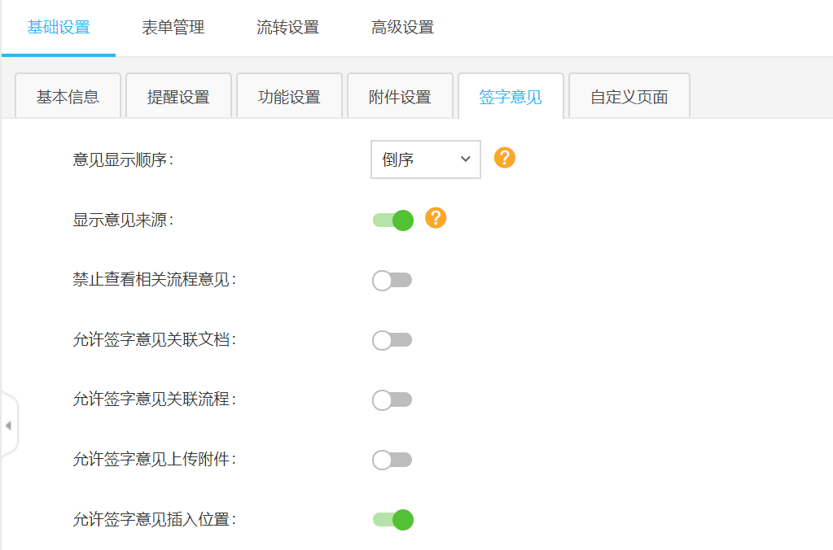Open the 基本信息 sub-tab
Viewport: 833px width, 550px height.
pyautogui.click(x=68, y=97)
